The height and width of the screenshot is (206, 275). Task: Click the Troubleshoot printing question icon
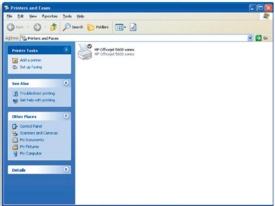click(15, 93)
